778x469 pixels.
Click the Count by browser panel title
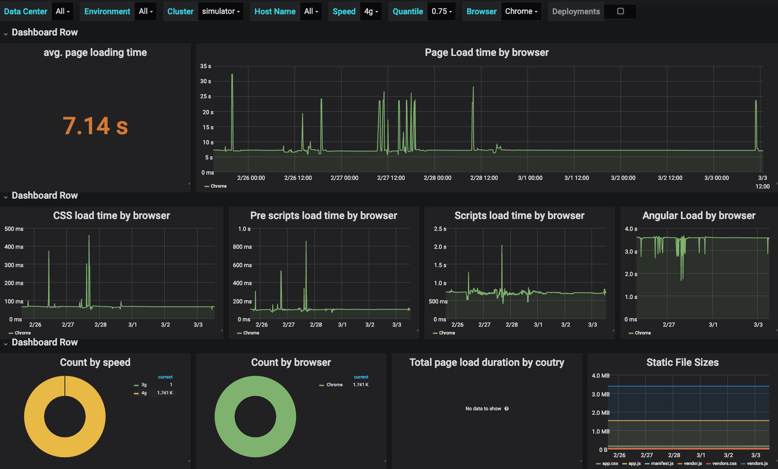coord(291,363)
